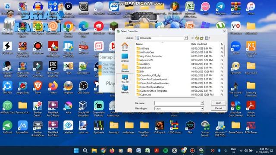Viewport: 276px width, 155px height.
Task: Open the Windows Start menu
Action: click(x=76, y=151)
